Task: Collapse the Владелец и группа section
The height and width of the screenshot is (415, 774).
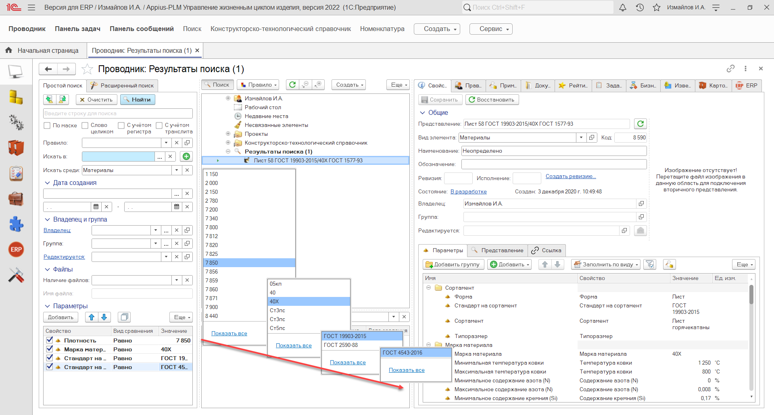Action: click(x=47, y=220)
